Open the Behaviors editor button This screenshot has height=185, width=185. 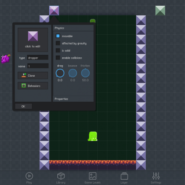[x=33, y=86]
